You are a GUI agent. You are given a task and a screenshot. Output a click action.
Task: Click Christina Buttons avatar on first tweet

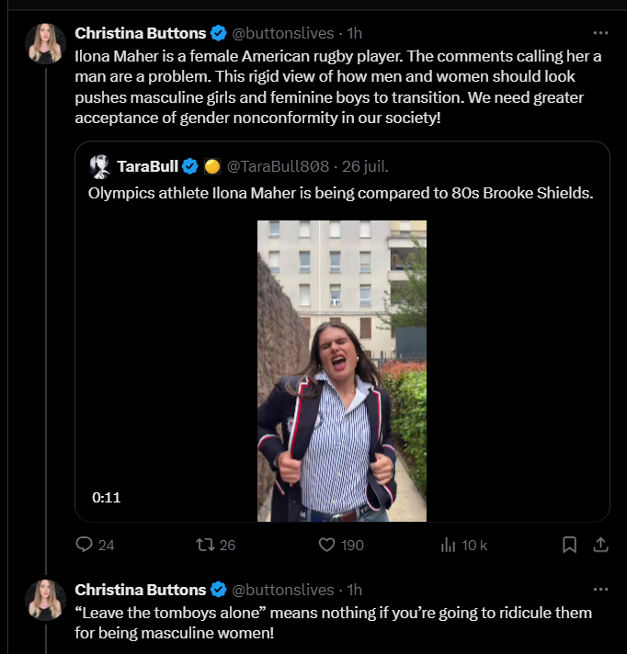[x=45, y=43]
